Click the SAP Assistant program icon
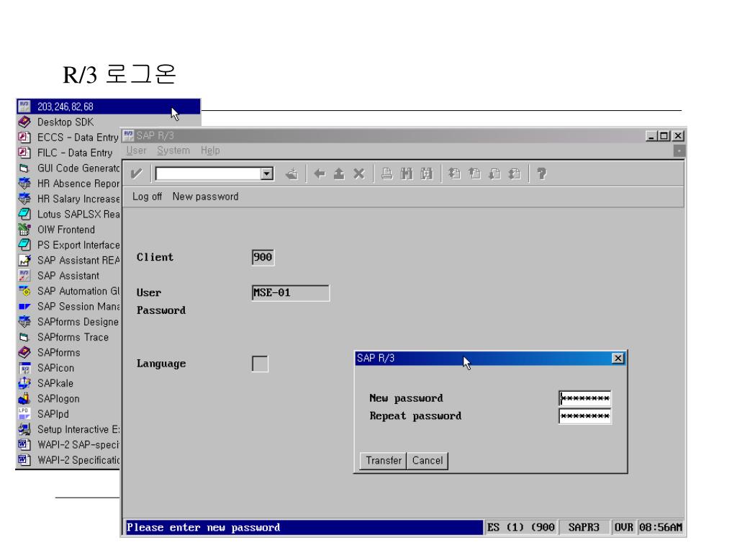Viewport: 737px width, 553px height. (x=24, y=276)
